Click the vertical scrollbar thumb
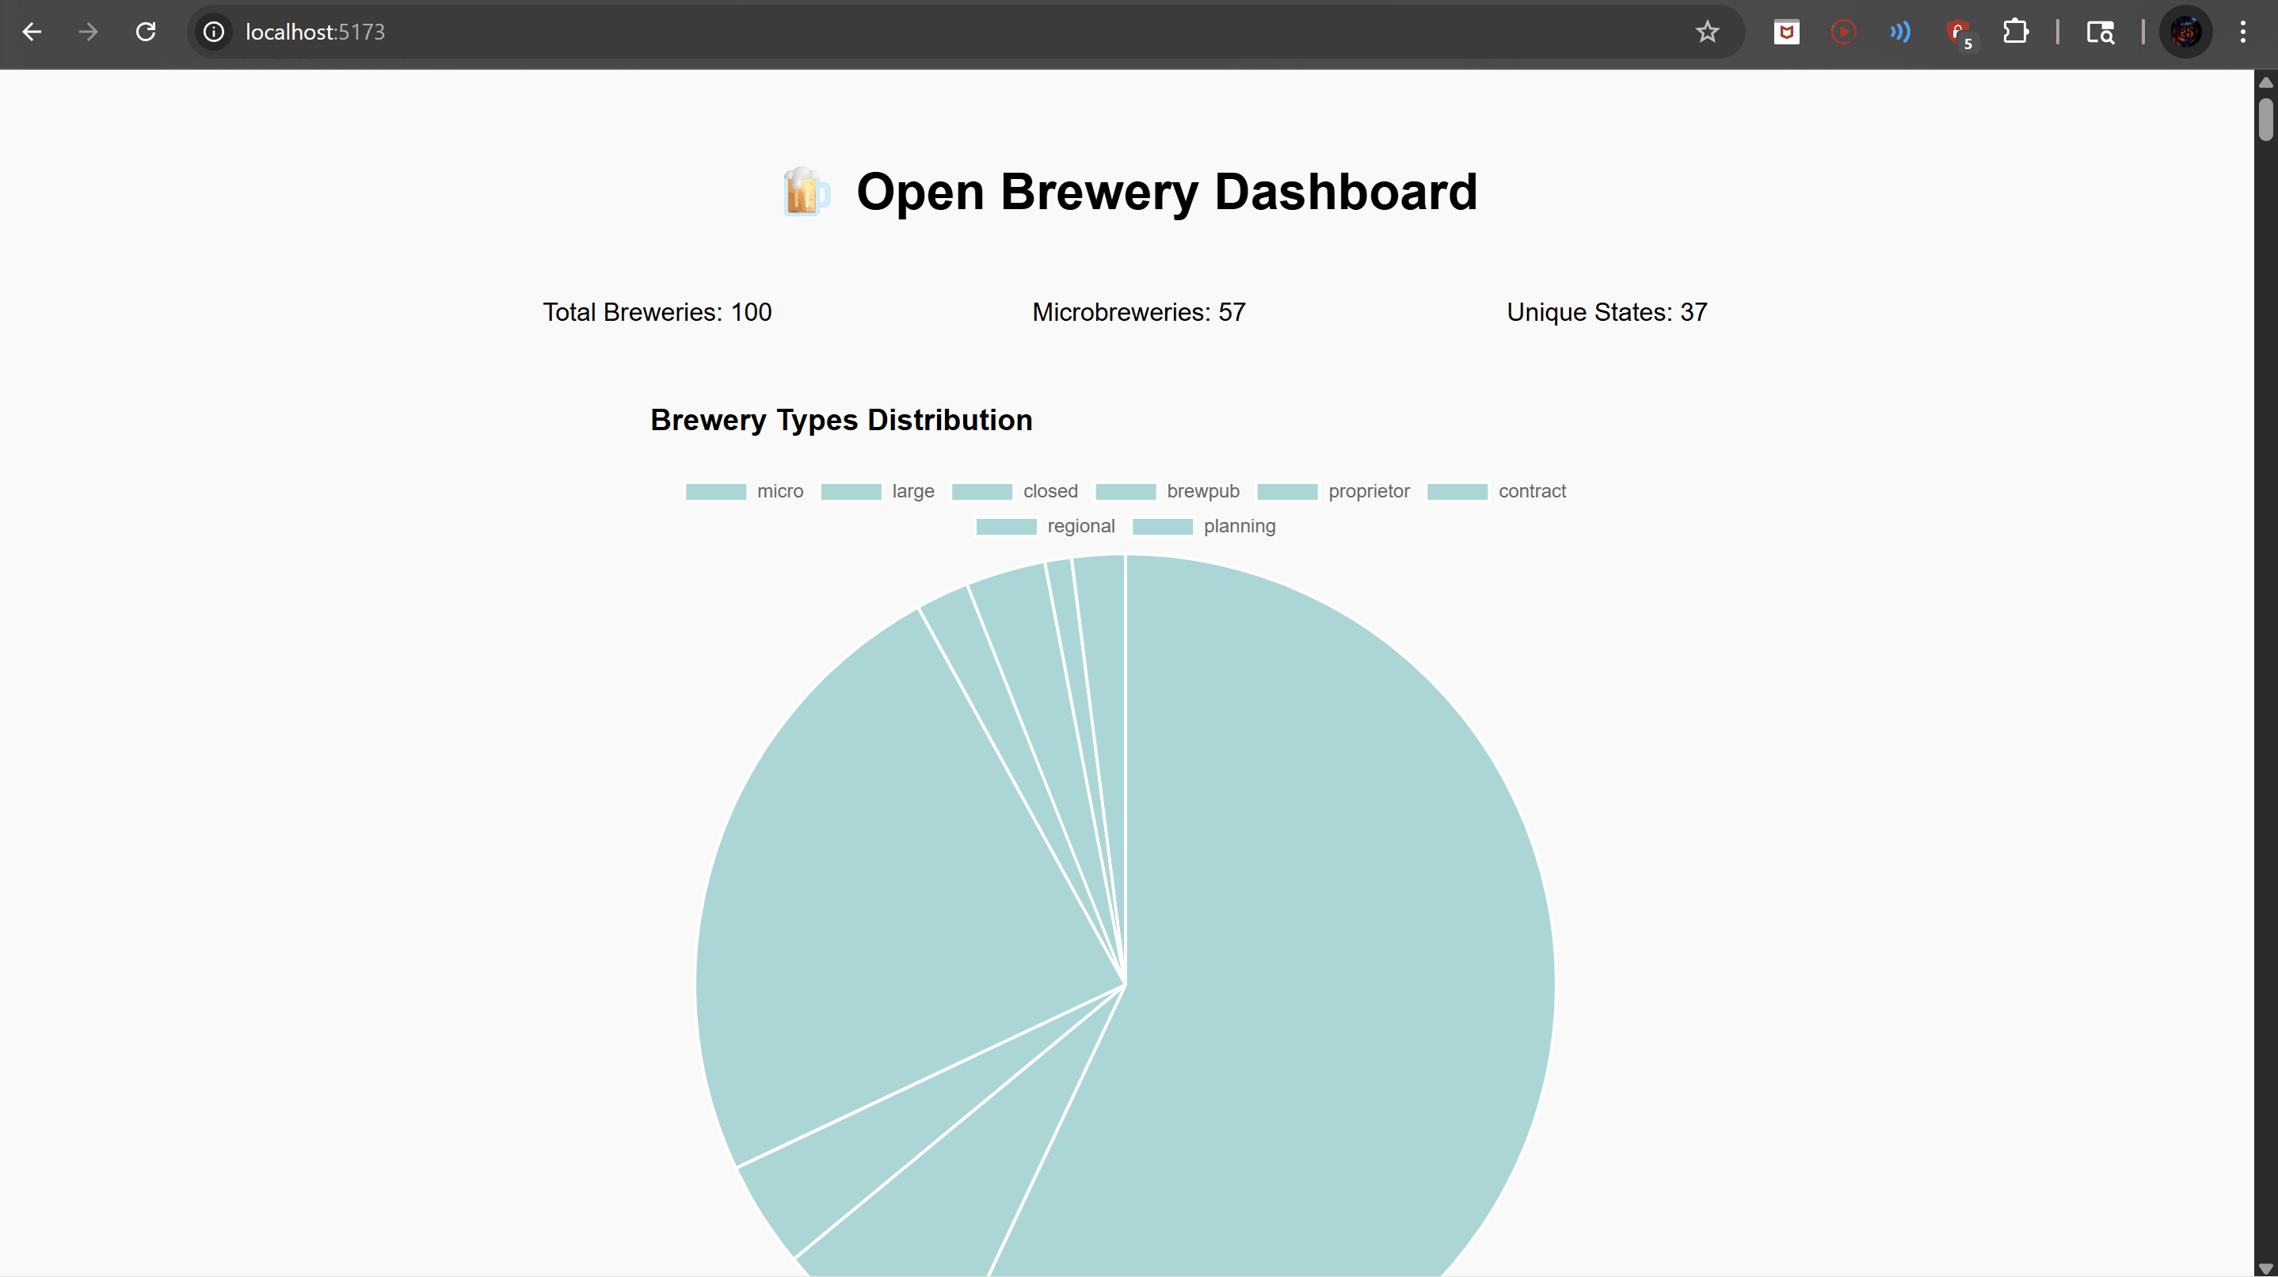 (2265, 120)
